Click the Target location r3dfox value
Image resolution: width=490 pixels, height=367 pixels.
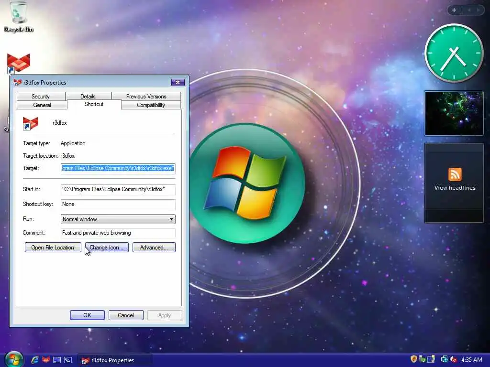[x=67, y=156]
